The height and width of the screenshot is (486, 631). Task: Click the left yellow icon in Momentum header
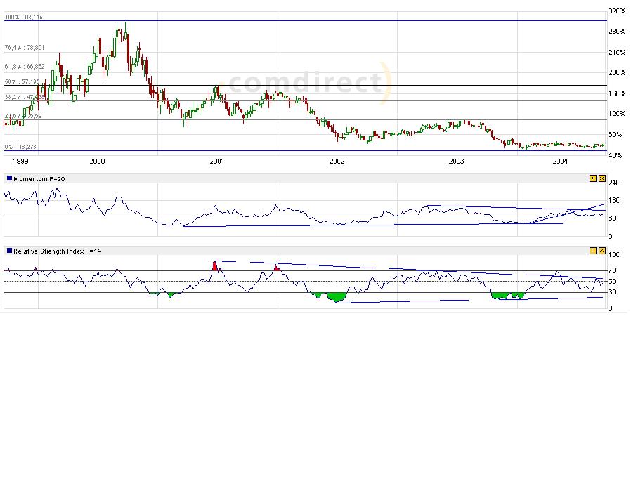(592, 179)
